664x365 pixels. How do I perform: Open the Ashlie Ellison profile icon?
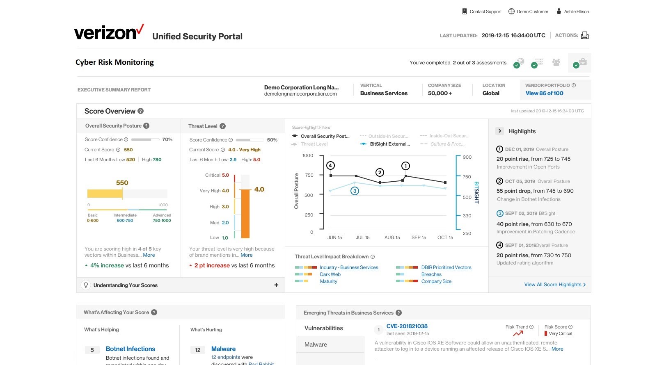tap(558, 11)
